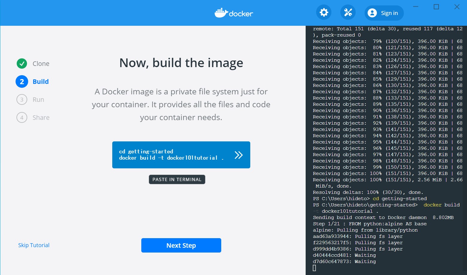Viewport: 467px width, 275px height.
Task: Click "alpine: Pulling from library/python" in terminal
Action: click(x=365, y=230)
